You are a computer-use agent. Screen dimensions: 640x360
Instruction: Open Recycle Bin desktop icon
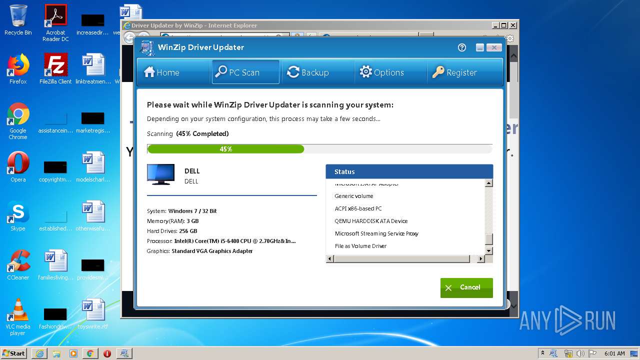[x=18, y=20]
